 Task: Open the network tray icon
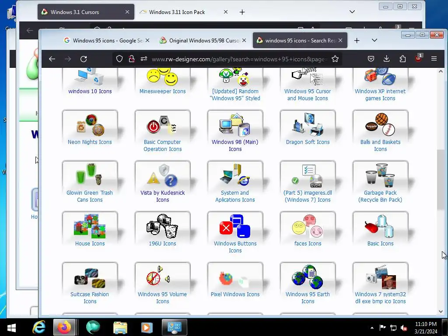pyautogui.click(x=393, y=328)
